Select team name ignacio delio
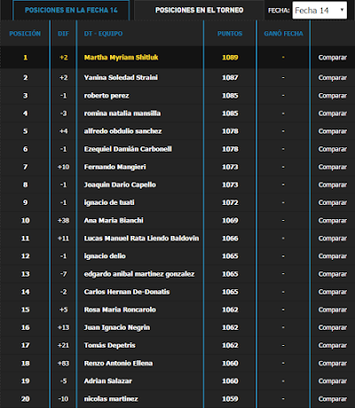Screen dimensions: 355x408 [x=105, y=256]
